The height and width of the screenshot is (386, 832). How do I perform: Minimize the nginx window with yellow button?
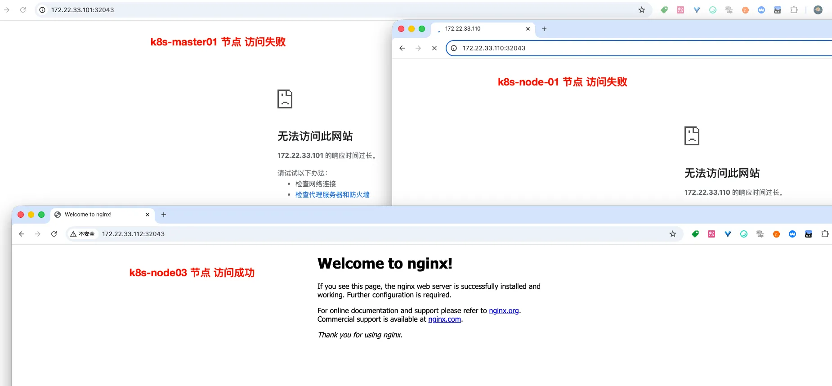pos(31,215)
